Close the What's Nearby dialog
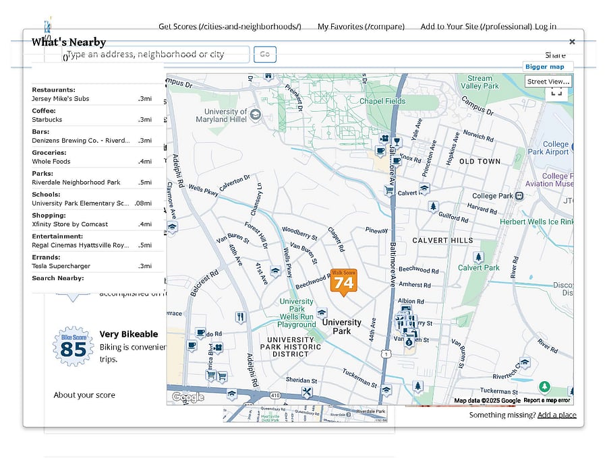Image resolution: width=607 pixels, height=468 pixels. (x=572, y=42)
